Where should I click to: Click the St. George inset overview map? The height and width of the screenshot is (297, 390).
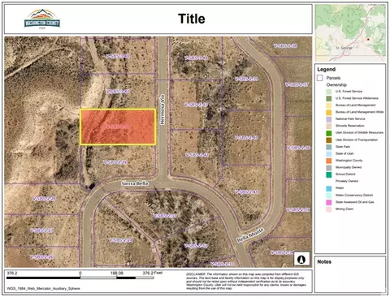350,33
